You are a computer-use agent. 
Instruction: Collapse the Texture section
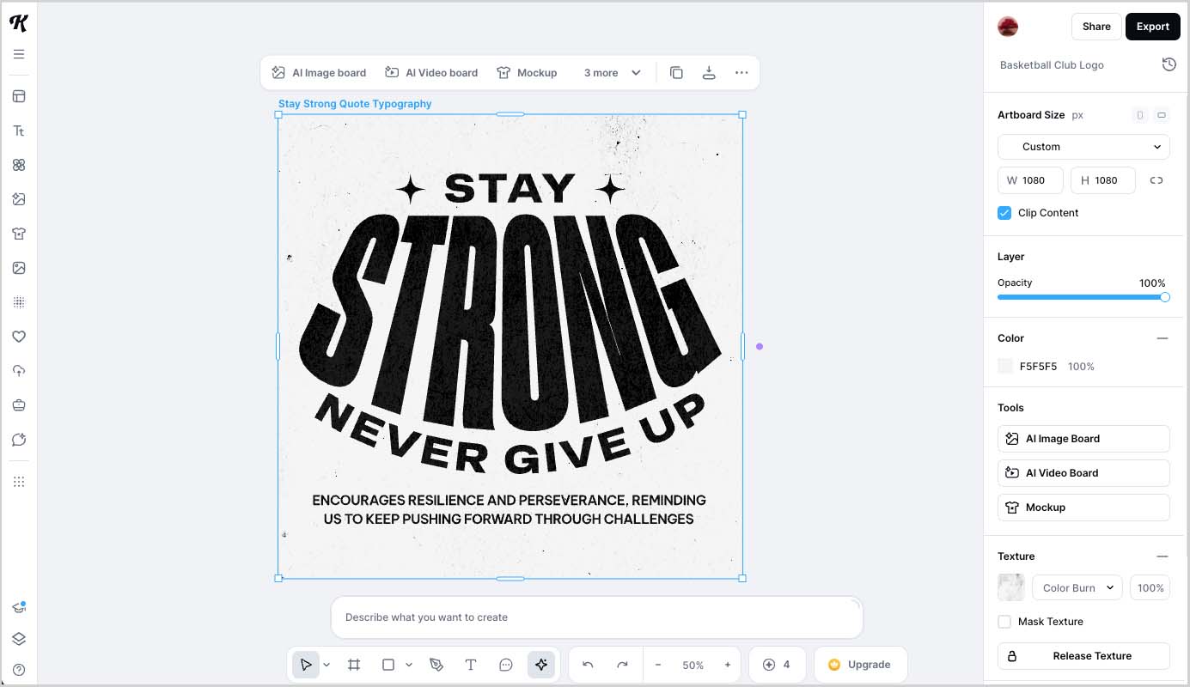click(1163, 556)
